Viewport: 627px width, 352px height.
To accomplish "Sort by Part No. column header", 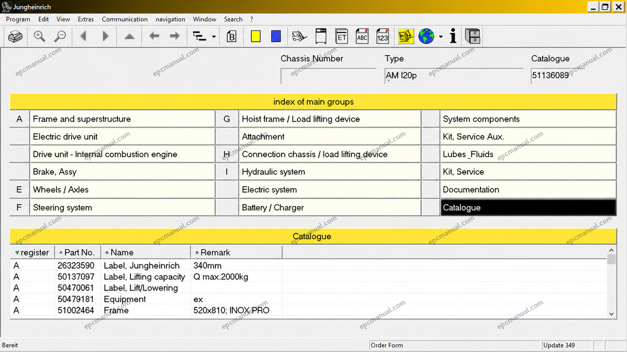I will pyautogui.click(x=78, y=253).
